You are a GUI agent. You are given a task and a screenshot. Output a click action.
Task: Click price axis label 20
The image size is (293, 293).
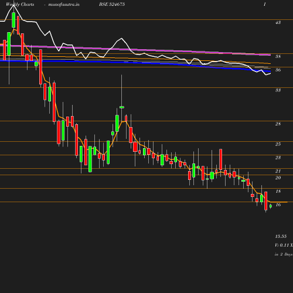[278, 178]
